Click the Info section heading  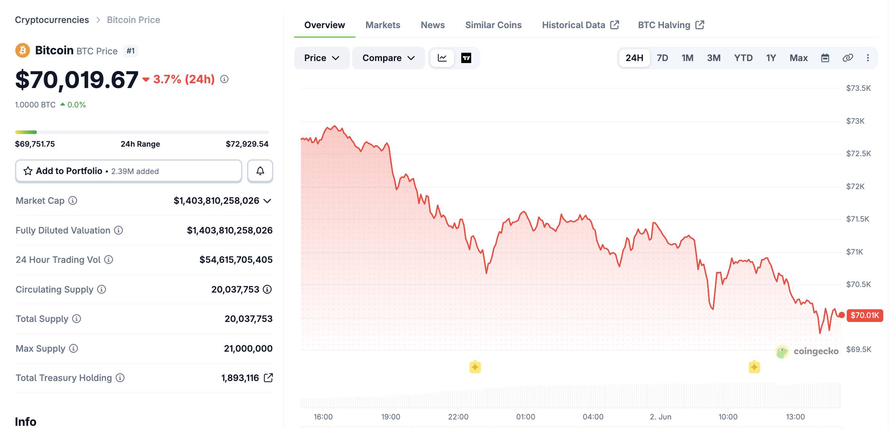click(26, 421)
